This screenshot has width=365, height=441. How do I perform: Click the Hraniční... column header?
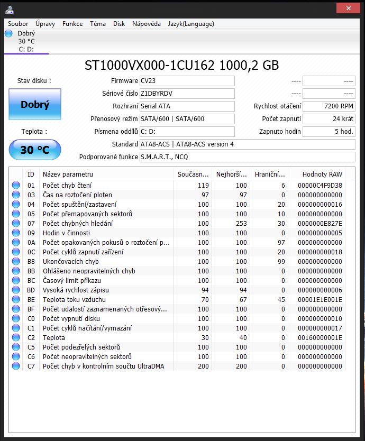point(270,174)
